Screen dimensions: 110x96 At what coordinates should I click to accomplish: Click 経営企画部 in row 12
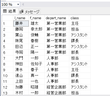56,87
